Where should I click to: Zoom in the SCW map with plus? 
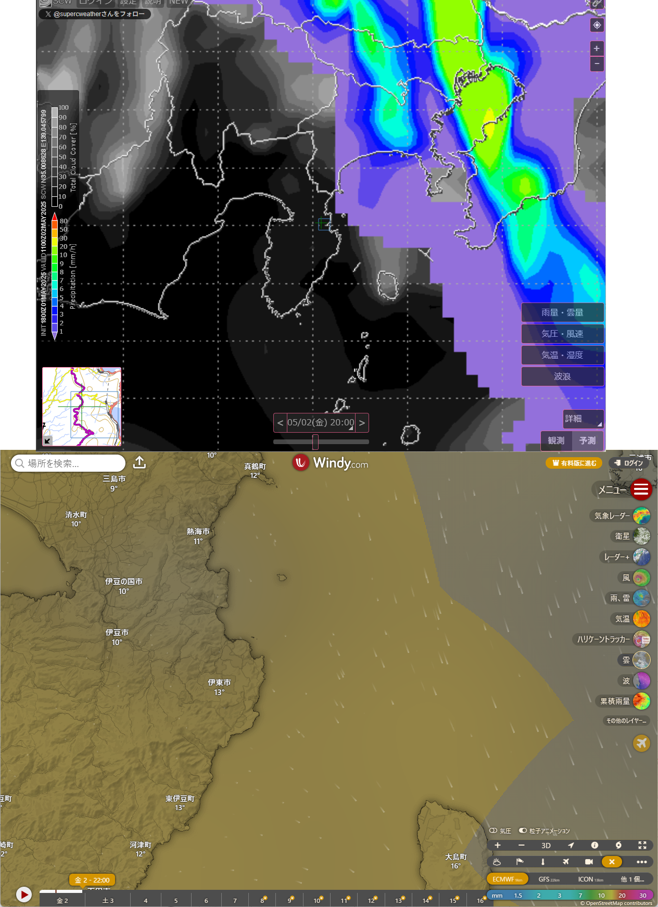tap(597, 48)
